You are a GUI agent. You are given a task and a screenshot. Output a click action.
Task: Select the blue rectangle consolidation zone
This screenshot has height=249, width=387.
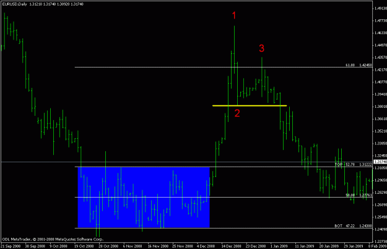pos(144,197)
